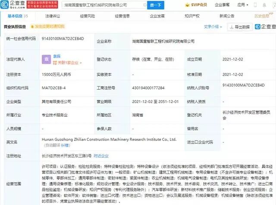
Task: Click the legal representative avatar icon
Action: pos(46,59)
